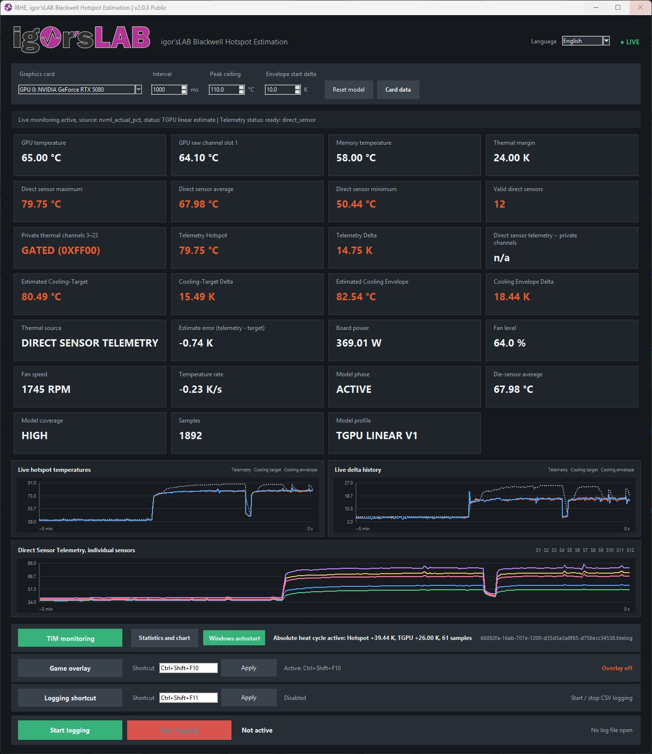652x754 pixels.
Task: Click the S12 sensor legend label
Action: 630,550
